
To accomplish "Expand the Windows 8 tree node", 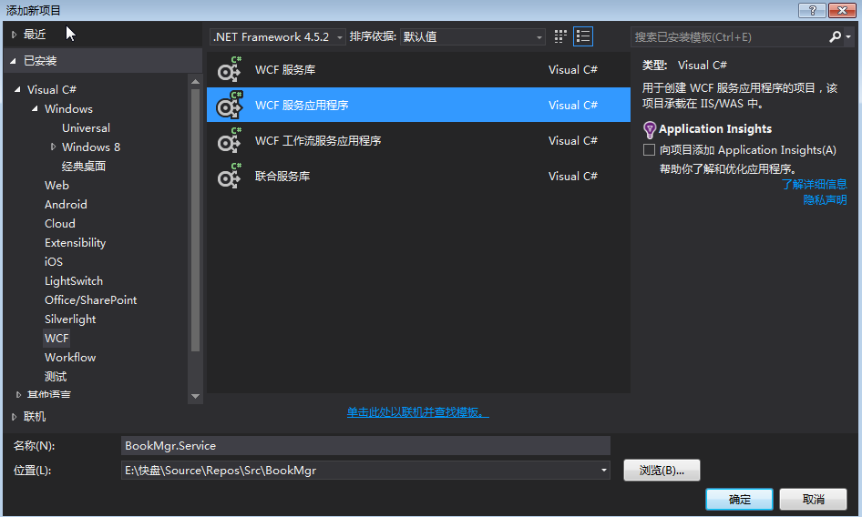I will coord(54,147).
